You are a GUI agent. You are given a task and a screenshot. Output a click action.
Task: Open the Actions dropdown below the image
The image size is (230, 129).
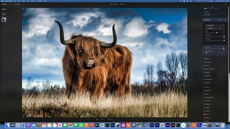click(110, 119)
